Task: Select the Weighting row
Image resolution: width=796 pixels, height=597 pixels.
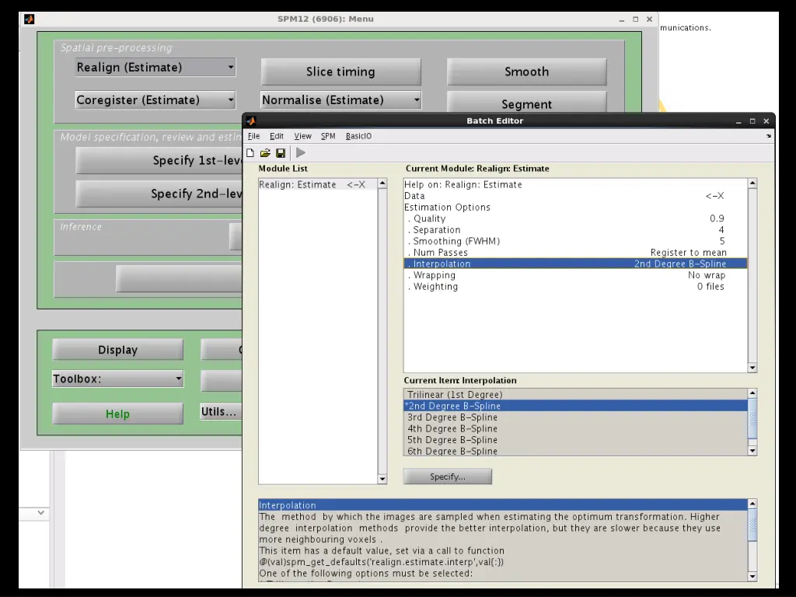Action: [x=575, y=286]
